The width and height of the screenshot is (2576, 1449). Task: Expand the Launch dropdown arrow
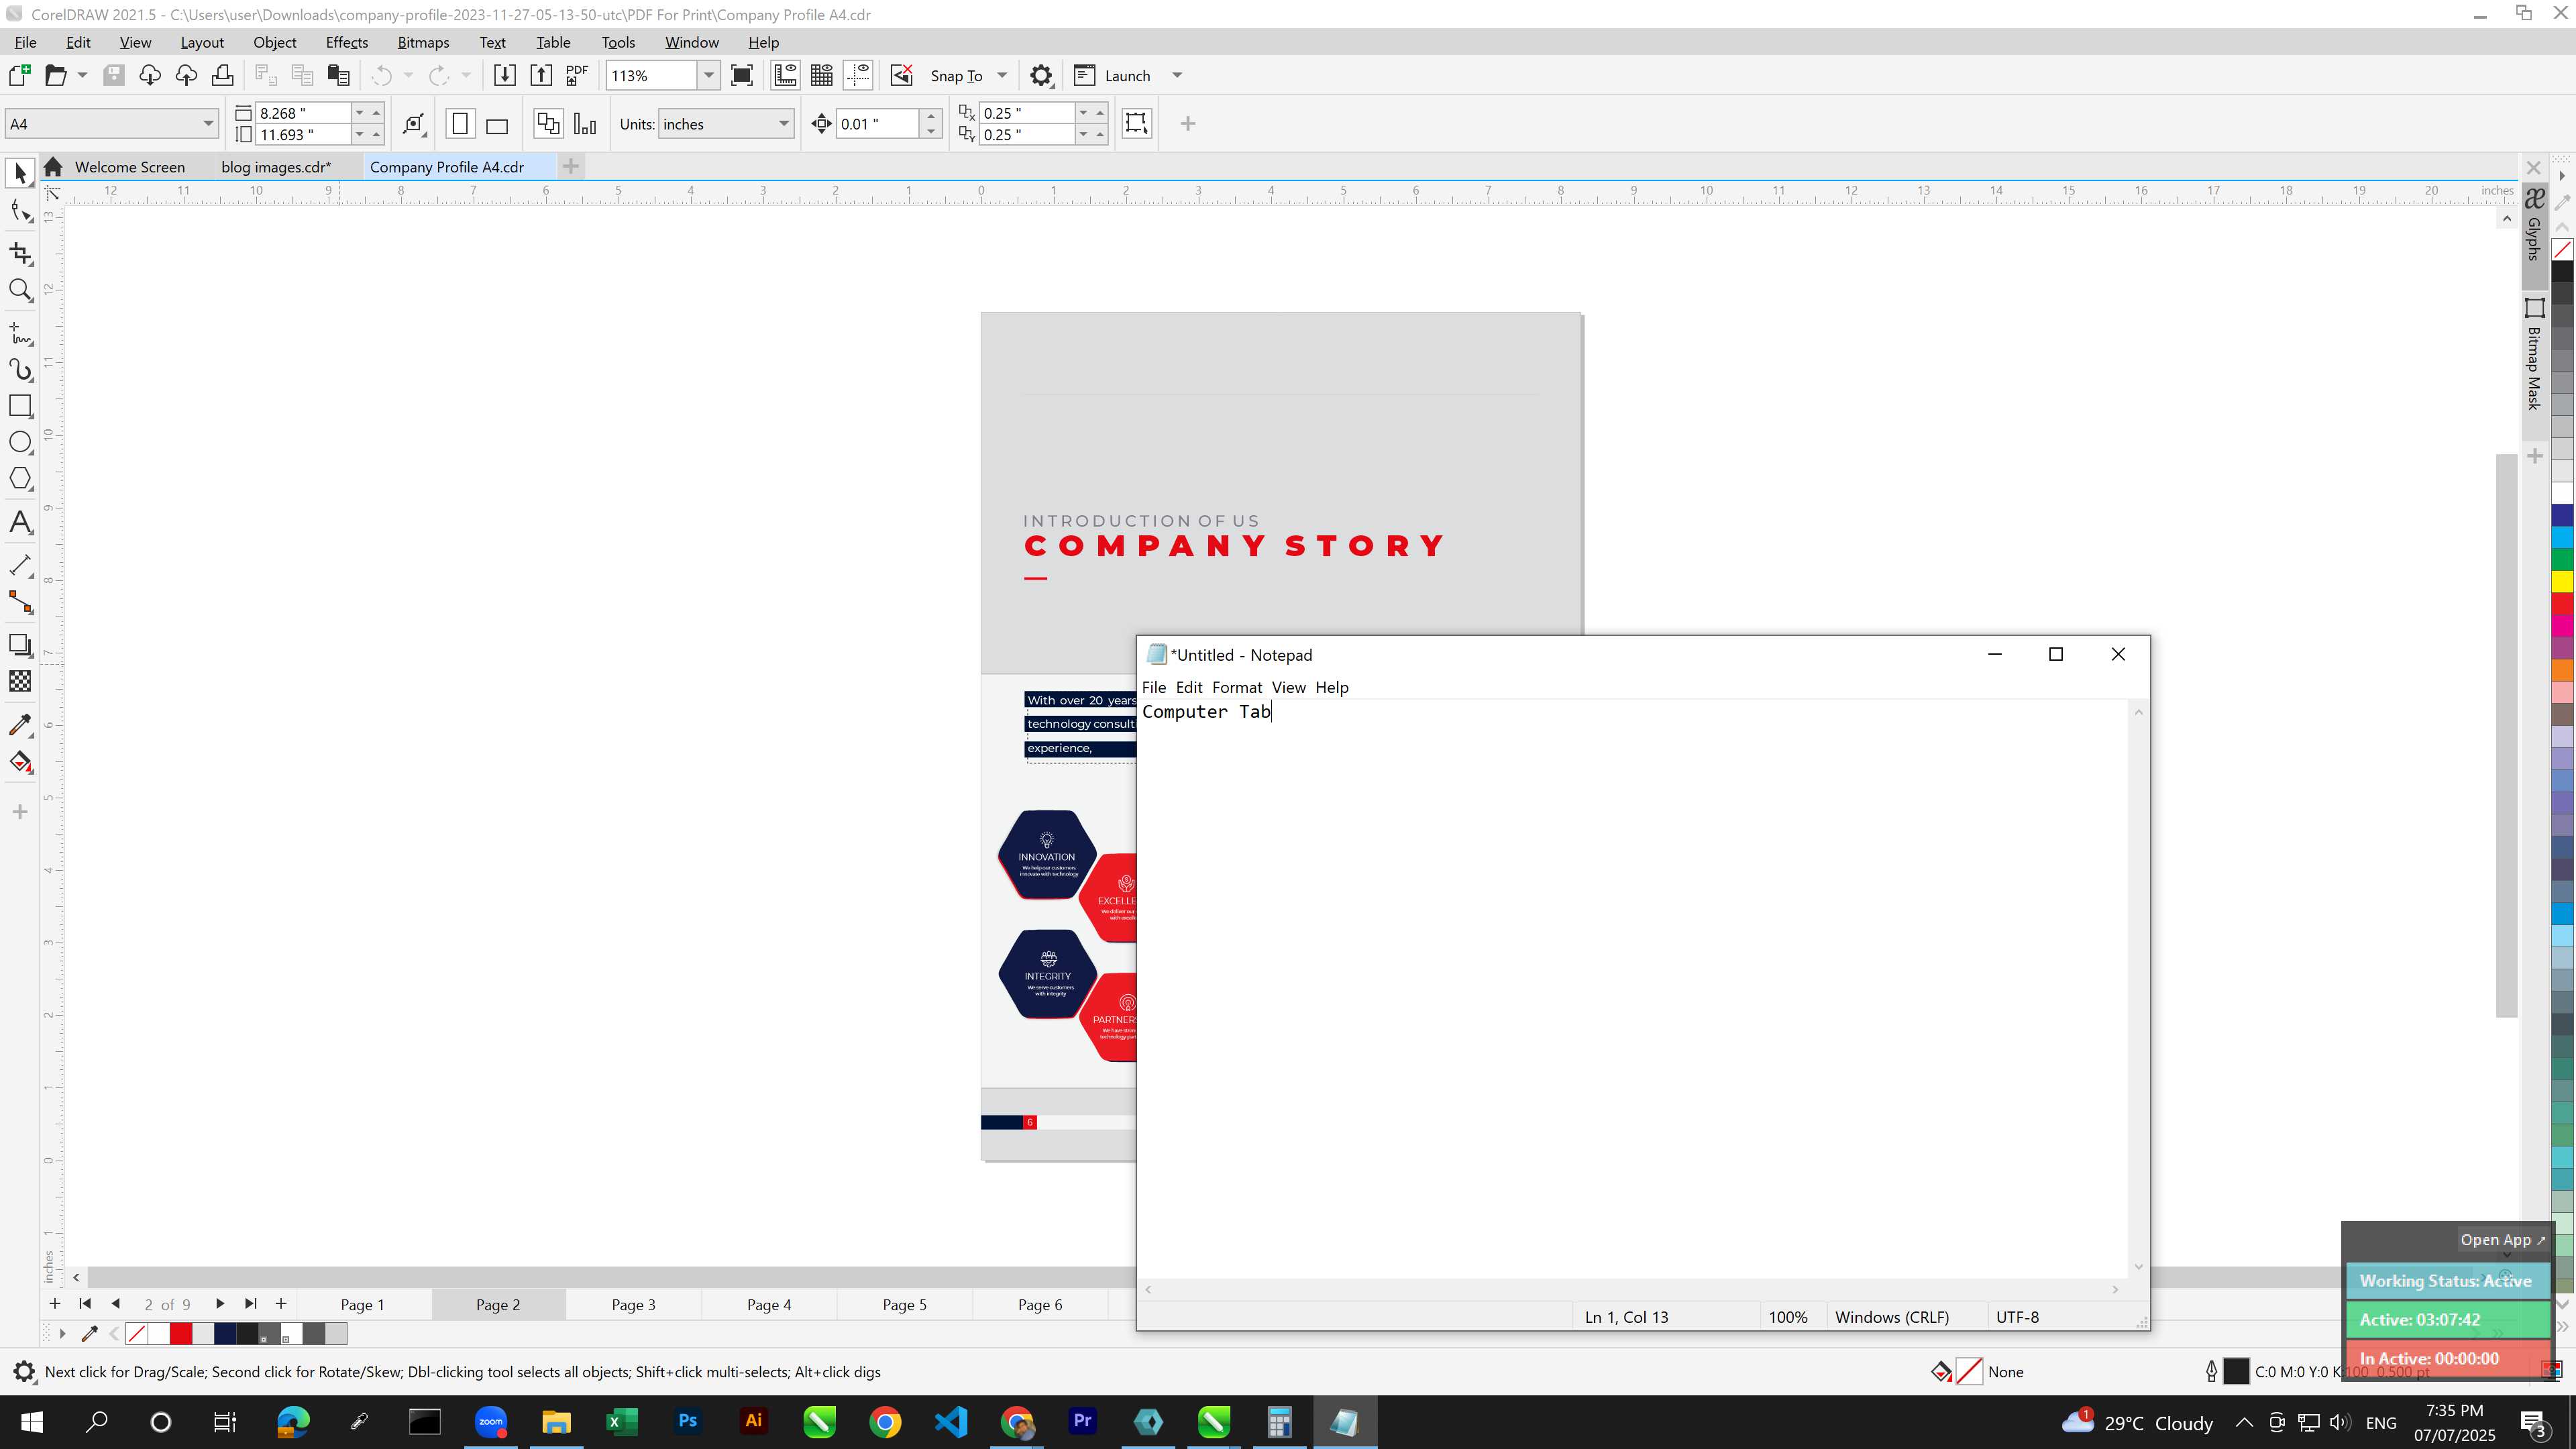1177,76
